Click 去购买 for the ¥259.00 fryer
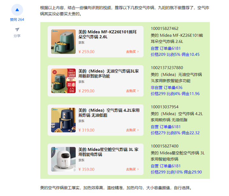 point(132,52)
